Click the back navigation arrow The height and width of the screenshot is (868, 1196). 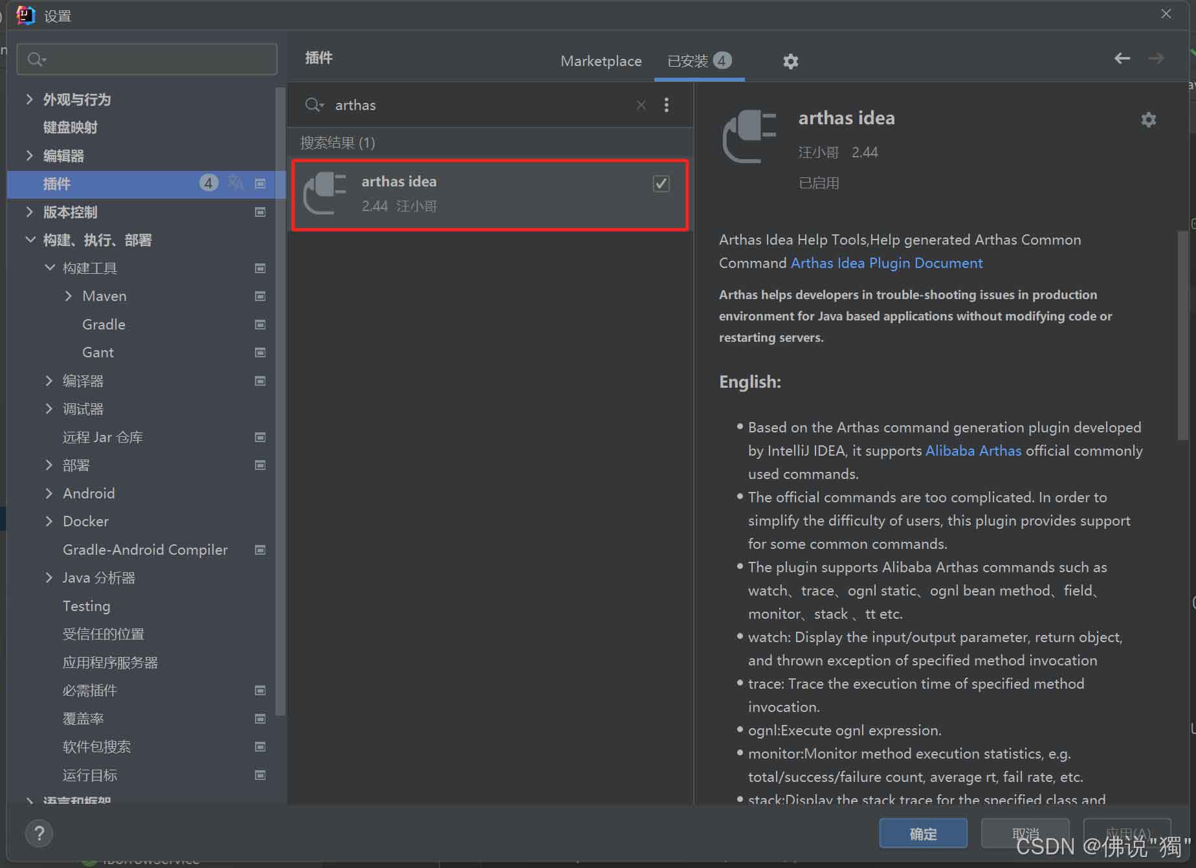pos(1122,58)
